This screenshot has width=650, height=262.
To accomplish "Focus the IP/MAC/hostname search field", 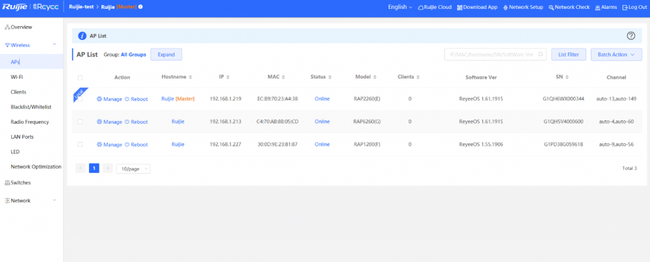I will pos(492,55).
